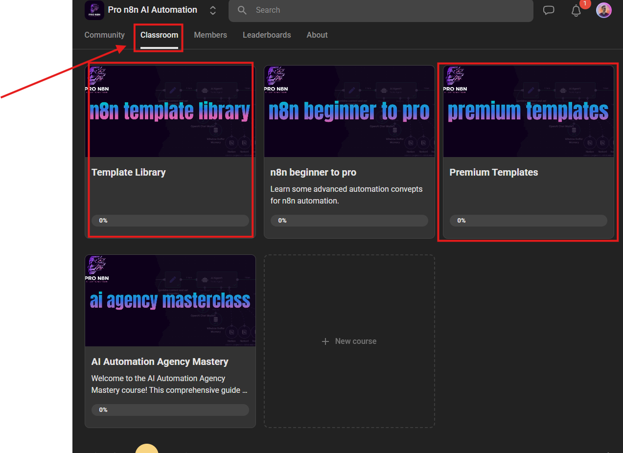Click the New course button

(x=349, y=341)
